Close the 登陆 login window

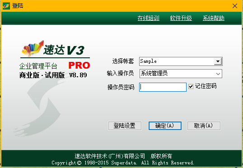(x=235, y=6)
